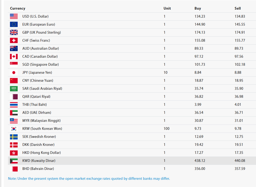Click the United States flag icon
The width and height of the screenshot is (256, 187).
pos(14,16)
